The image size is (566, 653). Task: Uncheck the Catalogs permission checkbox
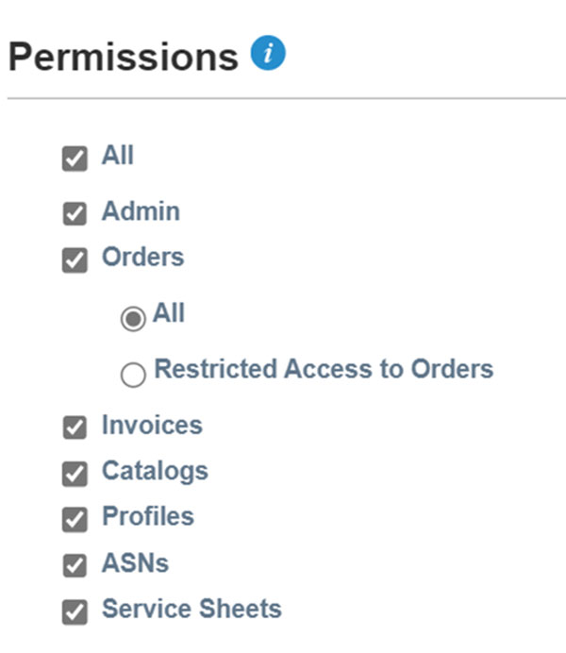pyautogui.click(x=75, y=474)
